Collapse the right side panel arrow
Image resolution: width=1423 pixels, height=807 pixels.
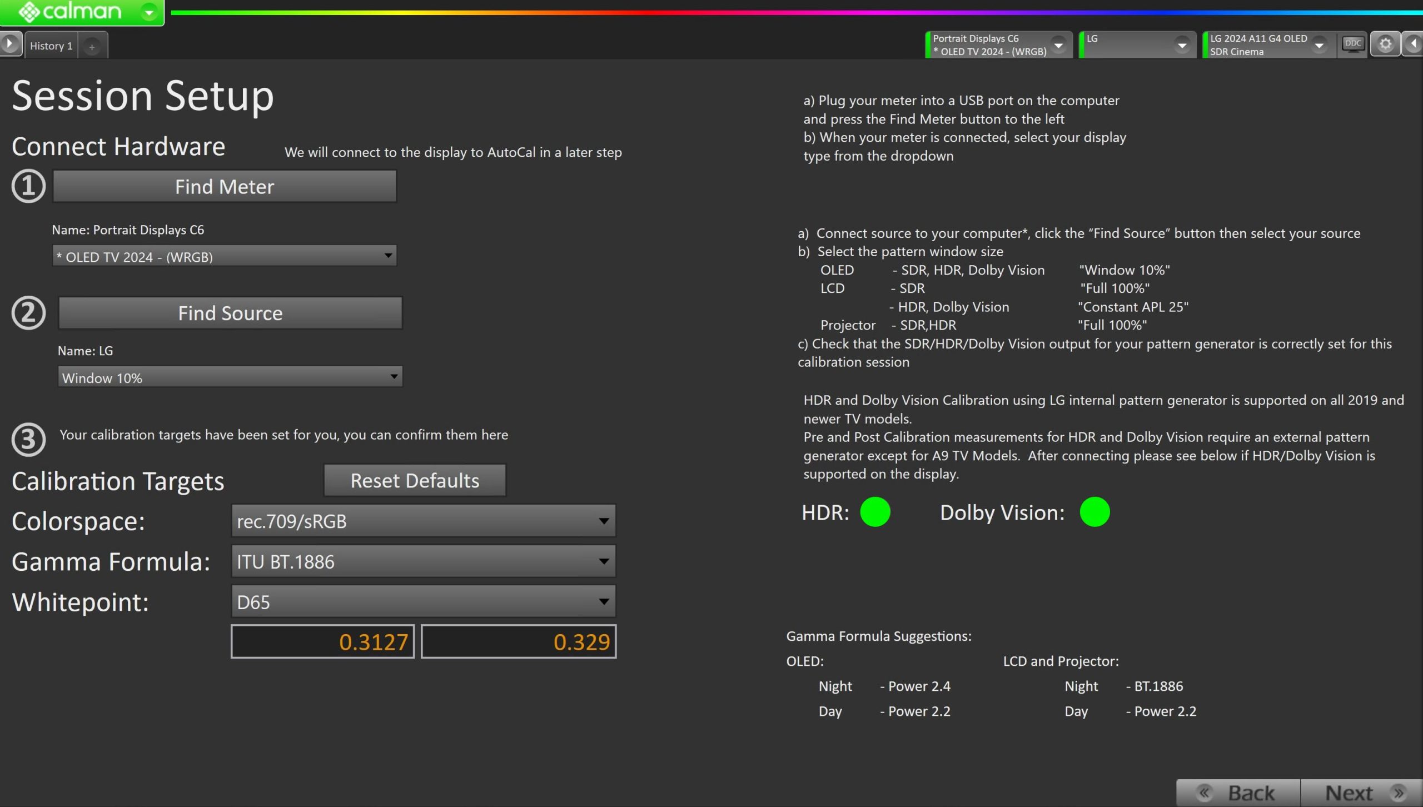tap(1413, 44)
